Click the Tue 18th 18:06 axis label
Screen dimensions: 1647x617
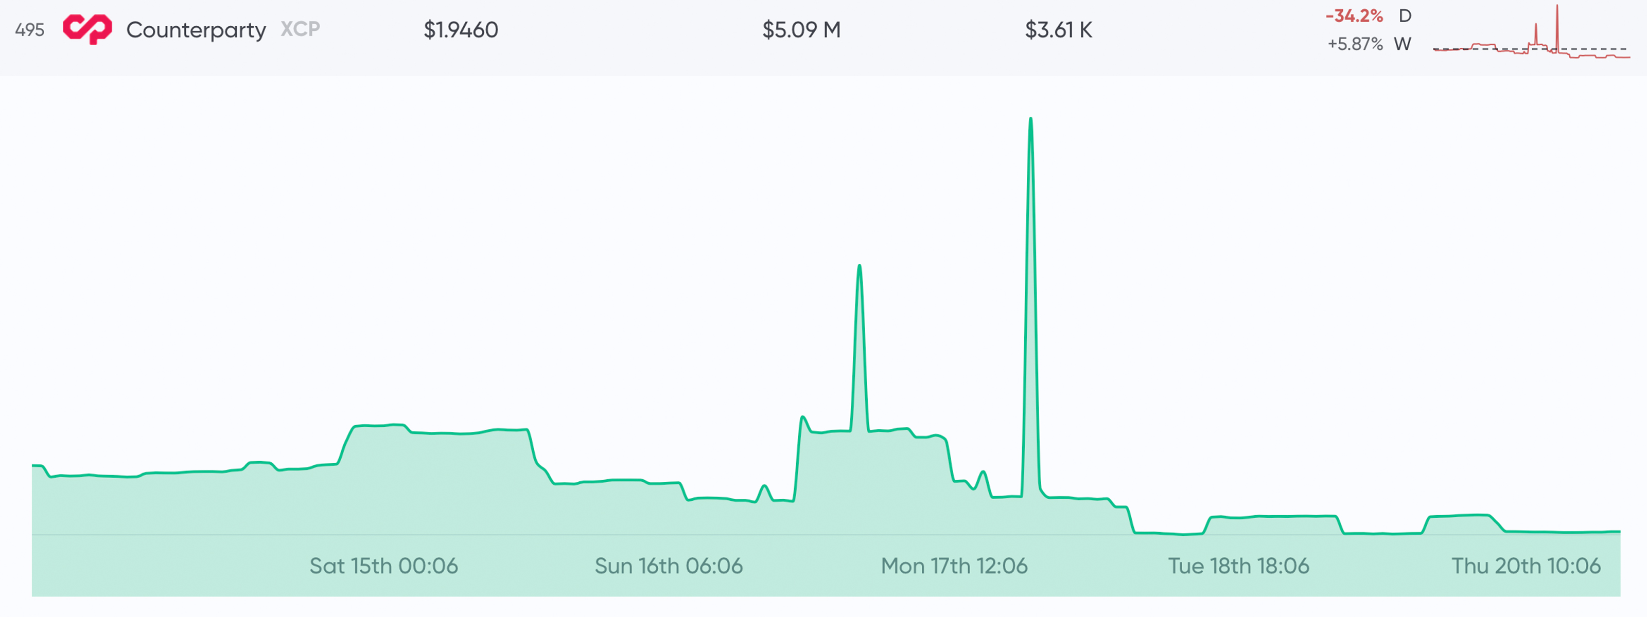tap(1238, 565)
